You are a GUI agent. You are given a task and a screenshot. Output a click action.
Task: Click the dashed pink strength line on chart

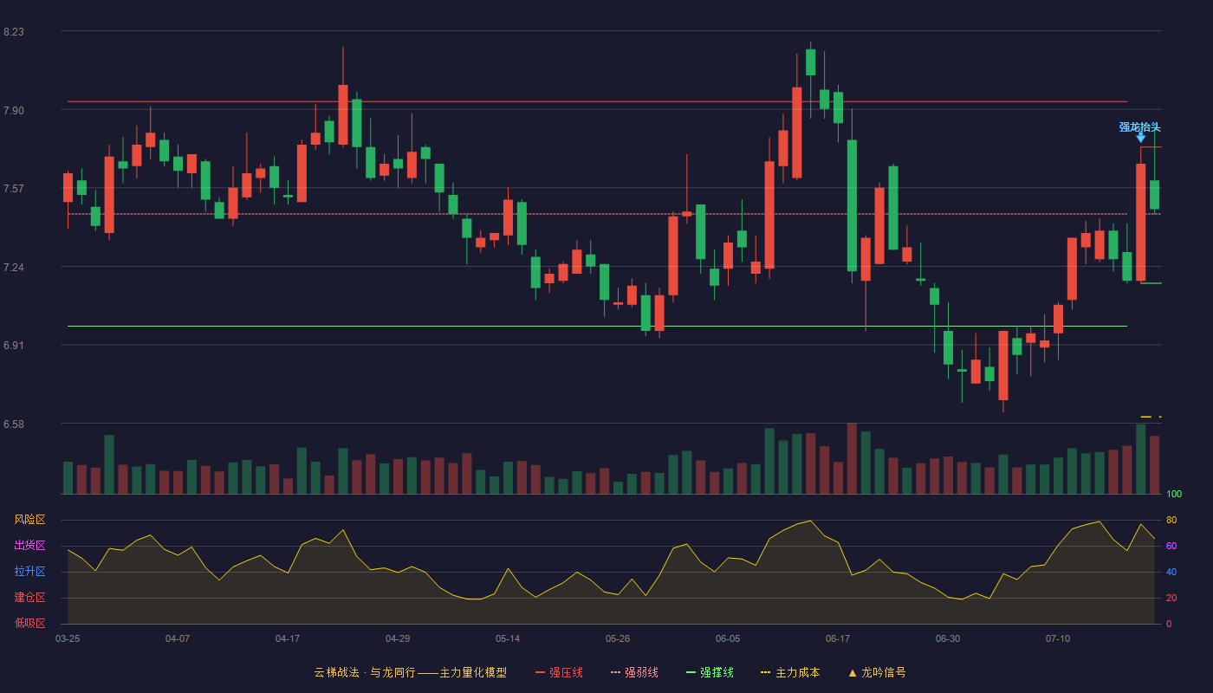[598, 213]
